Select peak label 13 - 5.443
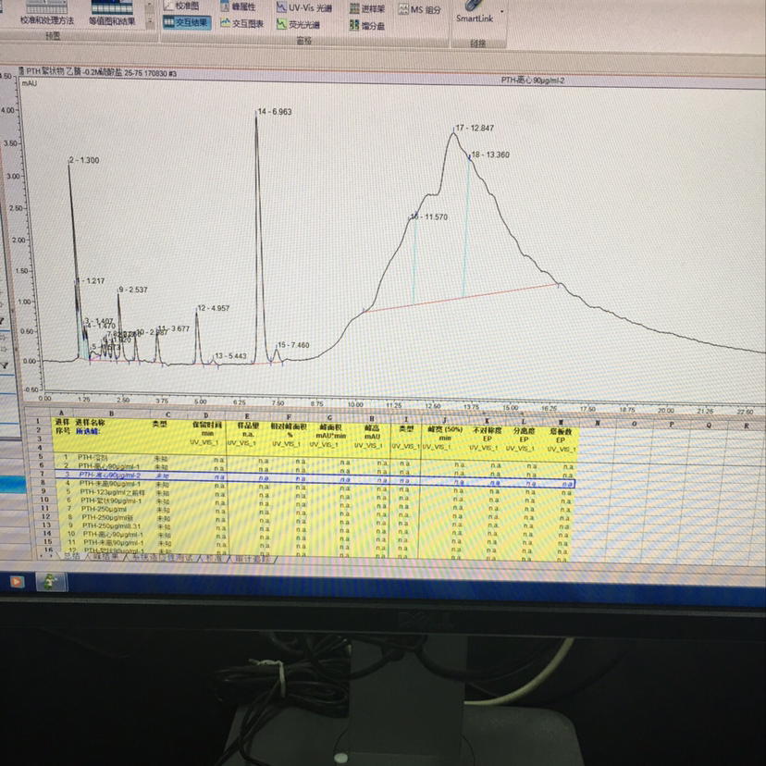The image size is (766, 766). [x=230, y=355]
